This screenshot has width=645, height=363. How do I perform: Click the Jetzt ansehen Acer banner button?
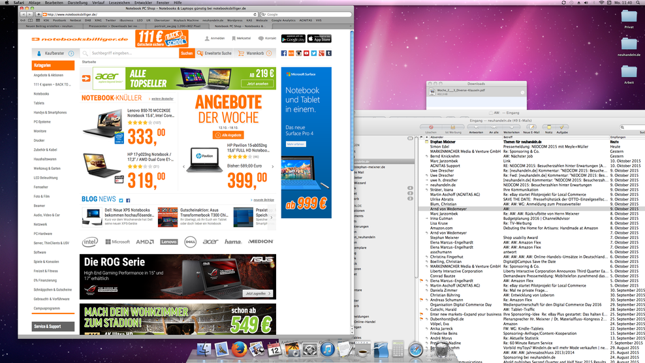pyautogui.click(x=257, y=84)
